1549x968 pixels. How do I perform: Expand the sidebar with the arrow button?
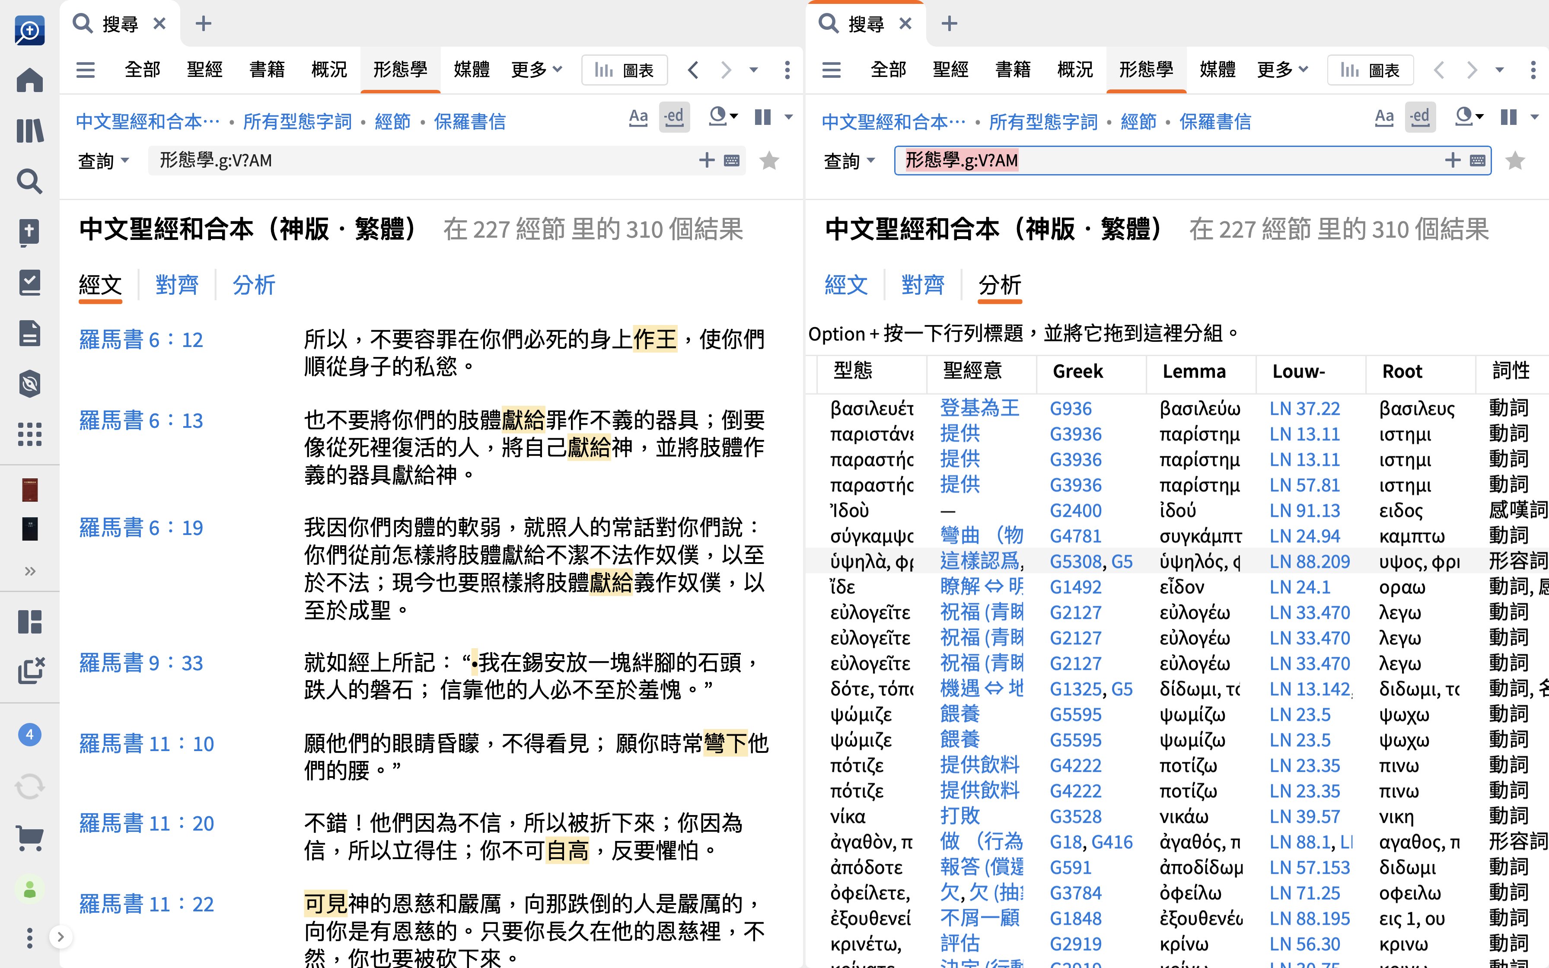(60, 937)
